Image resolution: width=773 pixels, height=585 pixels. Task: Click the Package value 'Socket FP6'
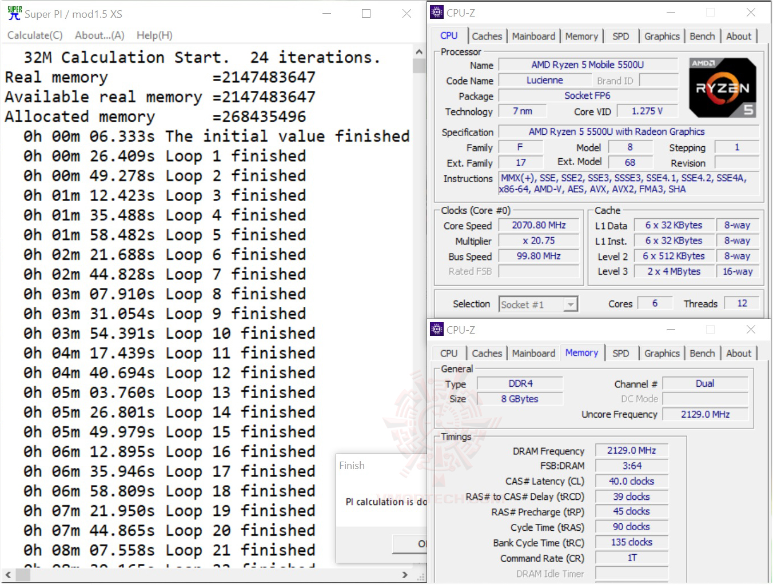click(588, 95)
